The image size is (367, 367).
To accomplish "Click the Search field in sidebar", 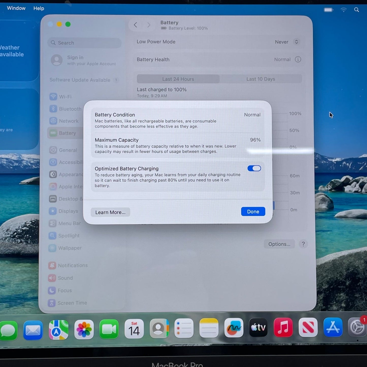I will pyautogui.click(x=85, y=43).
